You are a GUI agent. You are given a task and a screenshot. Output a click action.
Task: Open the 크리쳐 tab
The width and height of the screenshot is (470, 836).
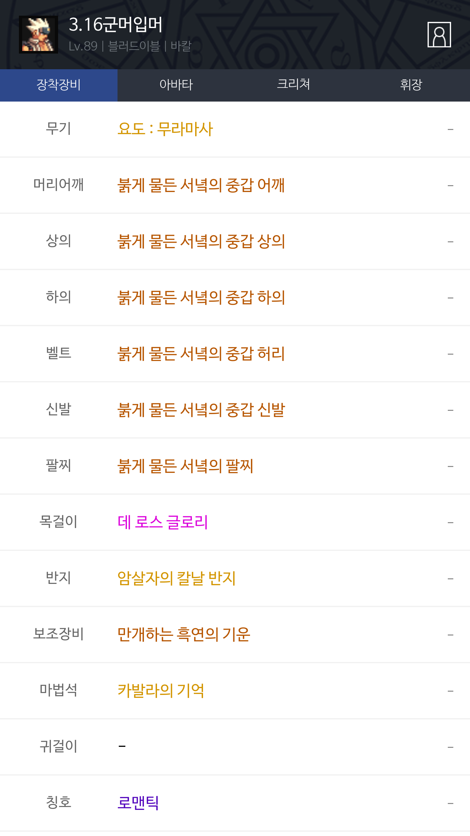pos(294,85)
